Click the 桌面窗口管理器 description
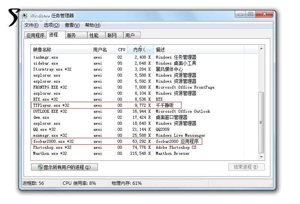The image size is (300, 204). (x=171, y=117)
